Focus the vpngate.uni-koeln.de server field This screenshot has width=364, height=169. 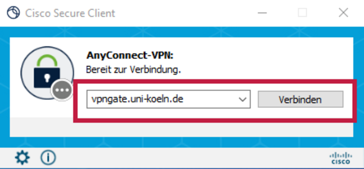(x=168, y=99)
